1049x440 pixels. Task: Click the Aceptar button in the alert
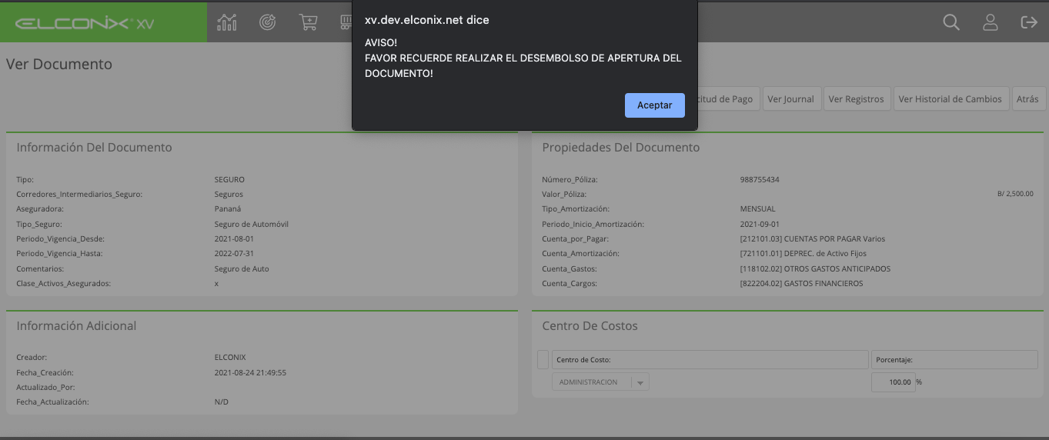pyautogui.click(x=654, y=105)
